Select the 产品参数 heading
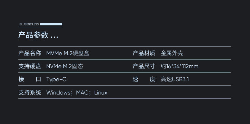The height and width of the screenshot is (124, 250). coord(33,35)
